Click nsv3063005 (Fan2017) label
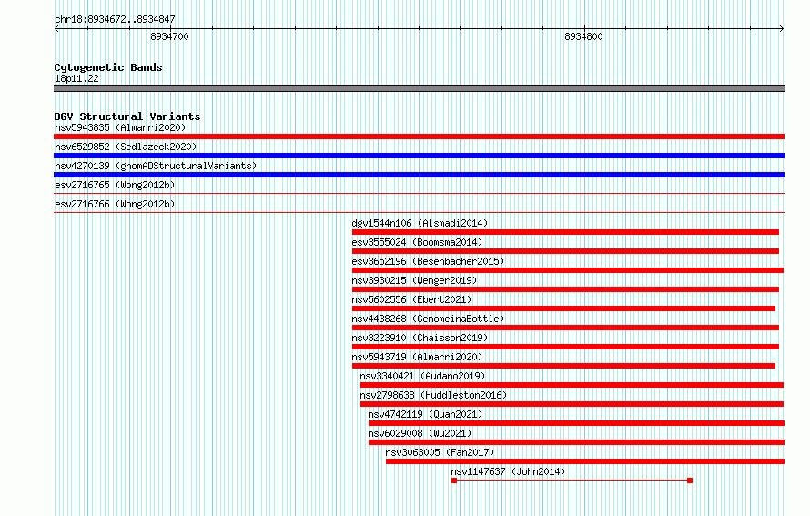 [440, 452]
